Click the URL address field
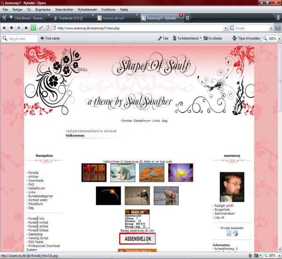The image size is (282, 259). (138, 28)
